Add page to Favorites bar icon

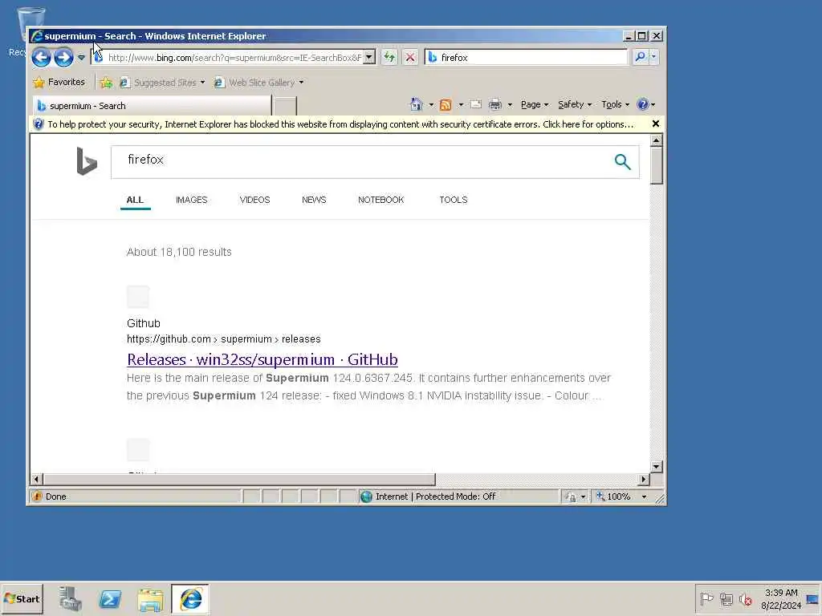pyautogui.click(x=106, y=83)
